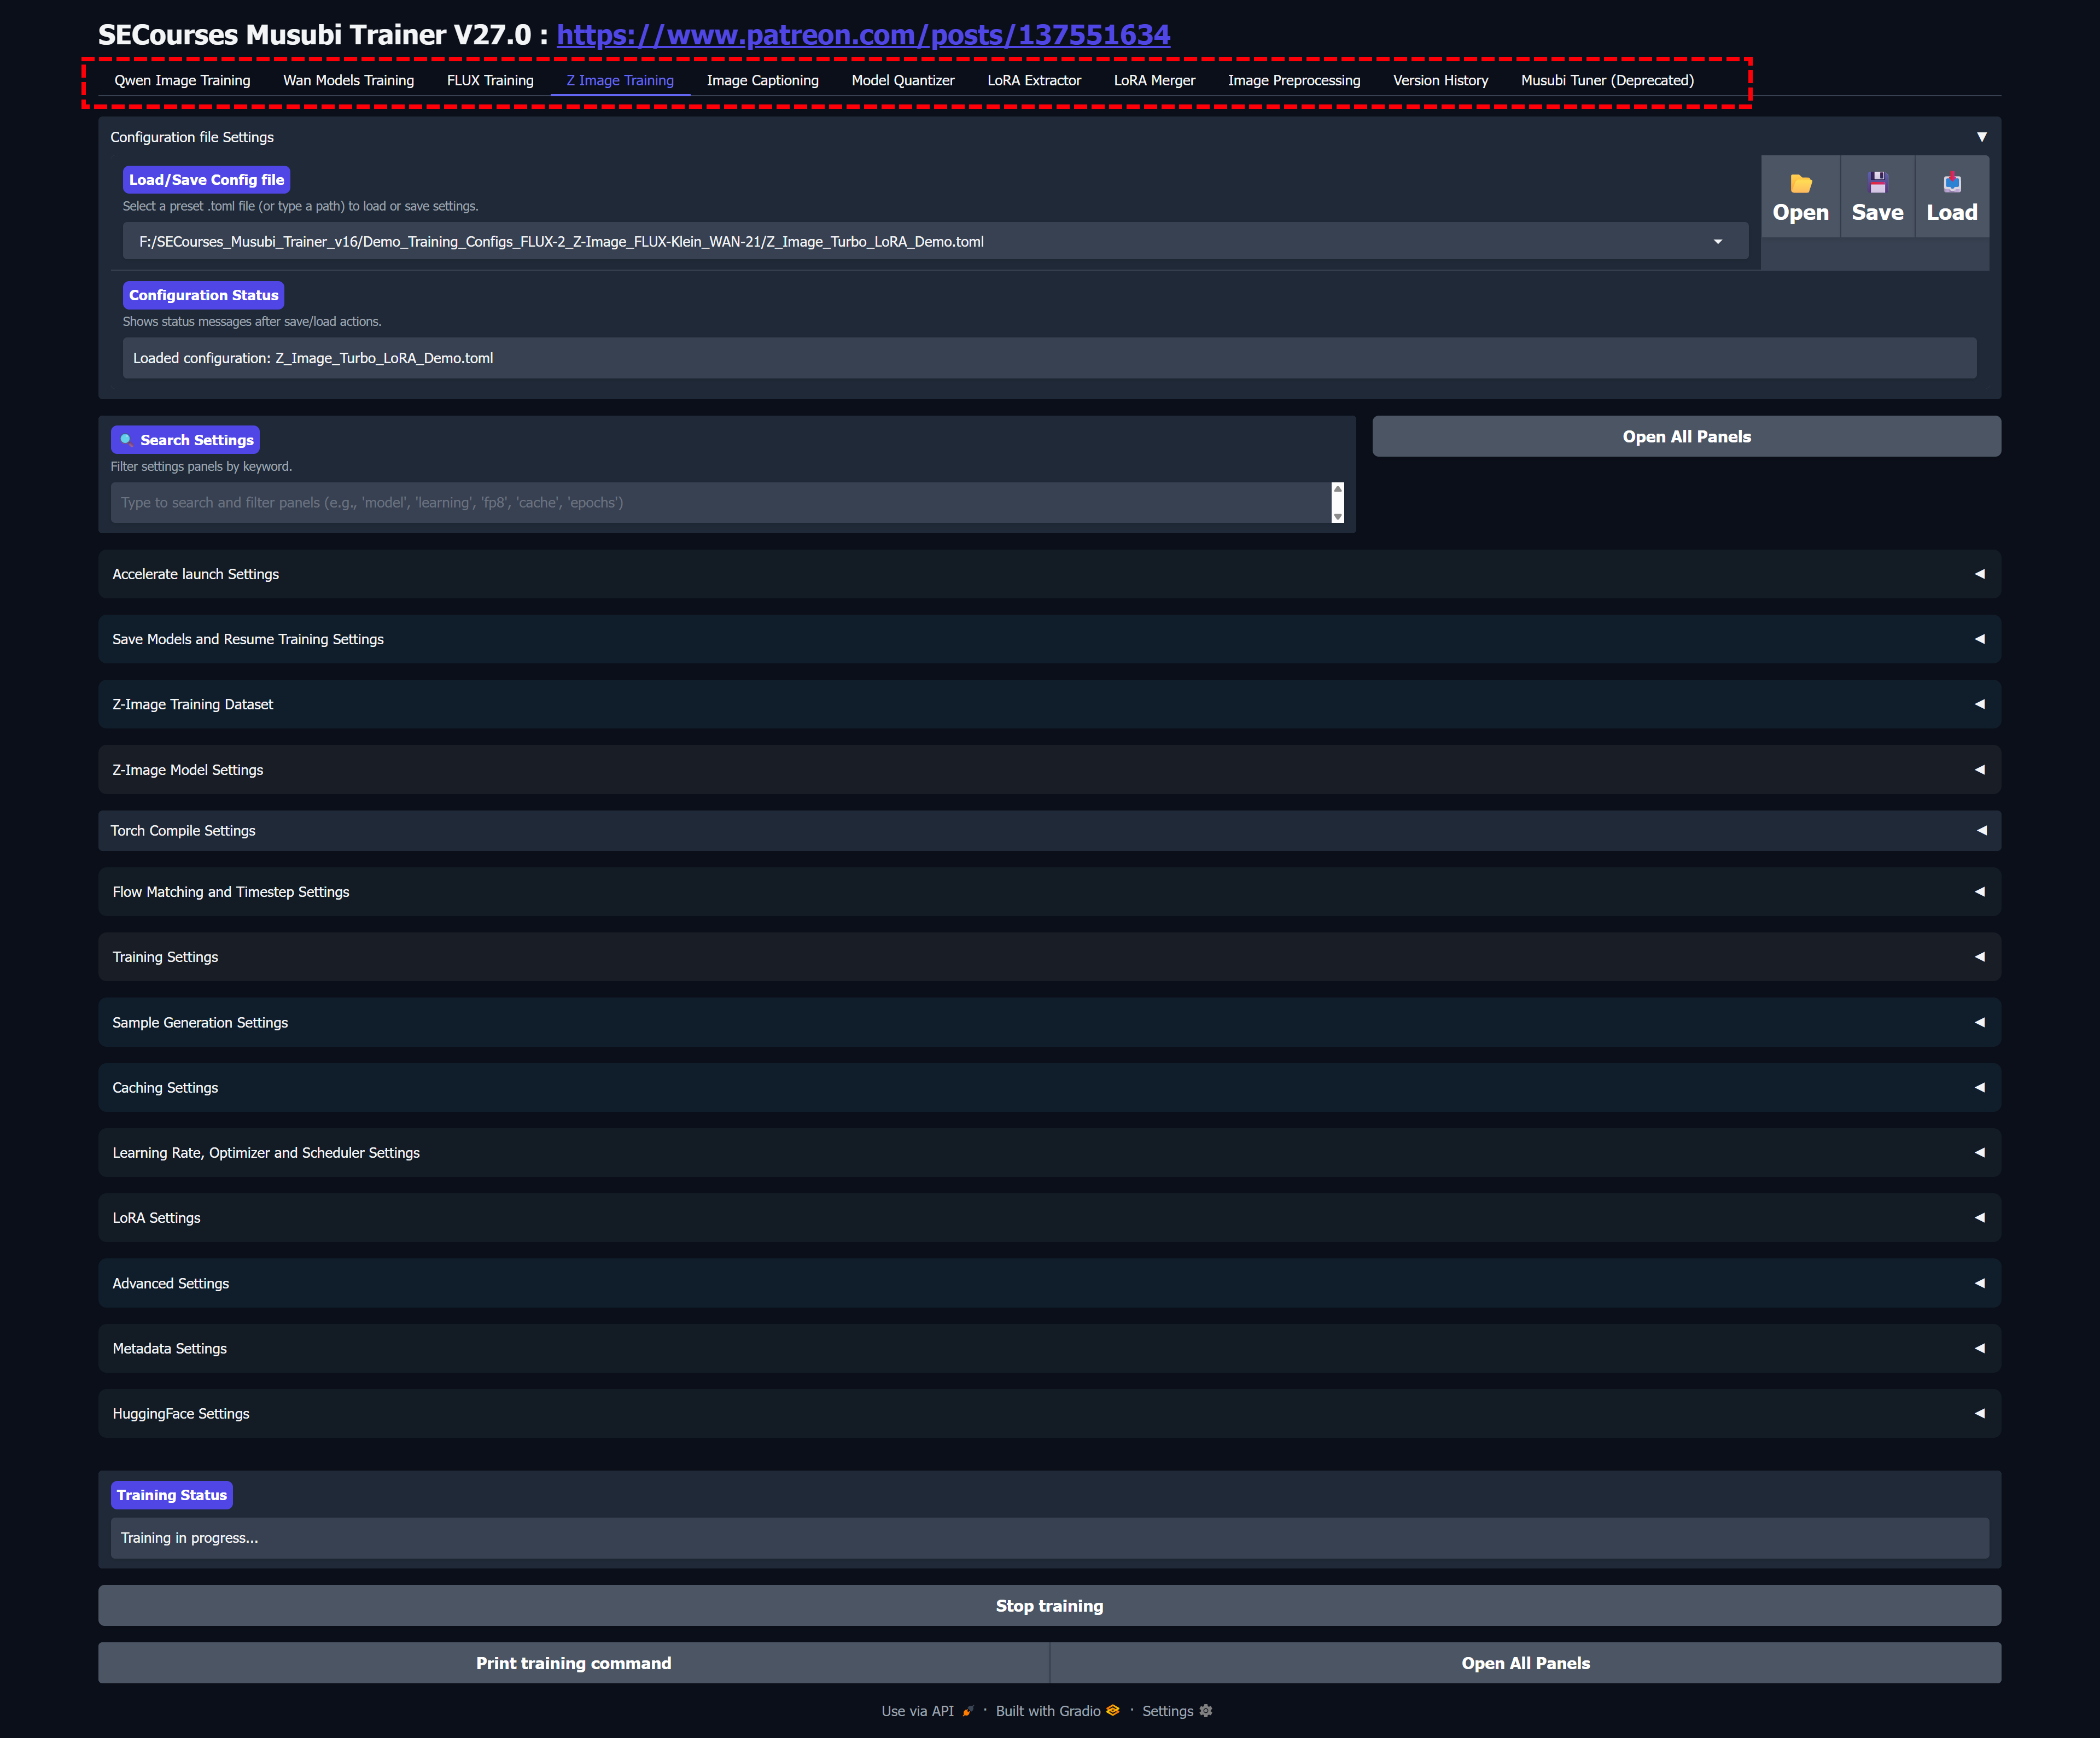Click the Save floppy disk icon button
Image resolution: width=2100 pixels, height=1738 pixels.
pyautogui.click(x=1877, y=197)
